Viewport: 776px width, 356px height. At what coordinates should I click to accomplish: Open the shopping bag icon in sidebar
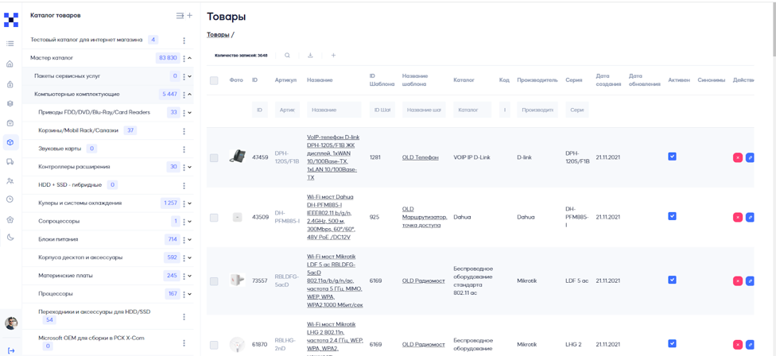point(10,122)
